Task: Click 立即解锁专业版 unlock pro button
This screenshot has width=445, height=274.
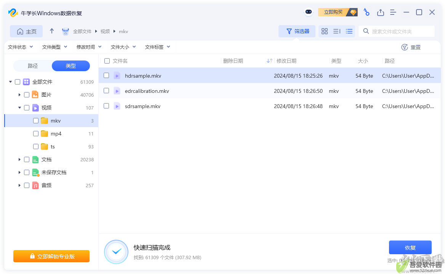Action: tap(51, 256)
